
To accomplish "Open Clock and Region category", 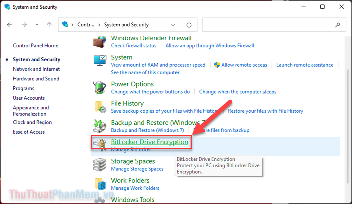I will click(x=32, y=122).
